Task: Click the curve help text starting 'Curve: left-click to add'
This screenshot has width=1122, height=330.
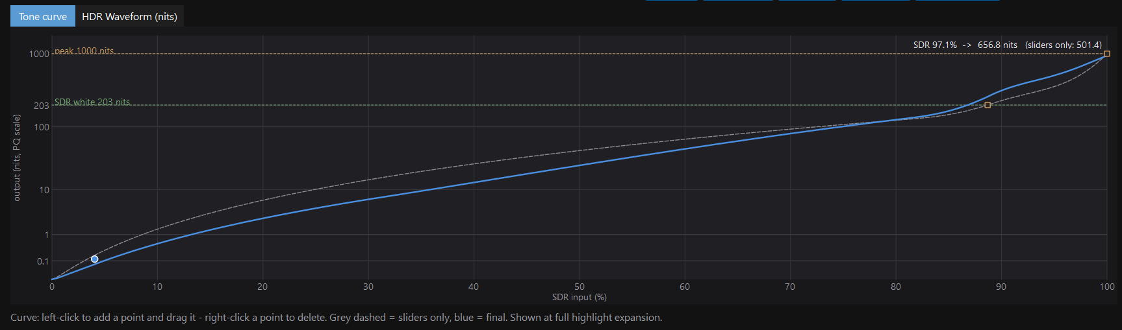Action: pyautogui.click(x=337, y=318)
